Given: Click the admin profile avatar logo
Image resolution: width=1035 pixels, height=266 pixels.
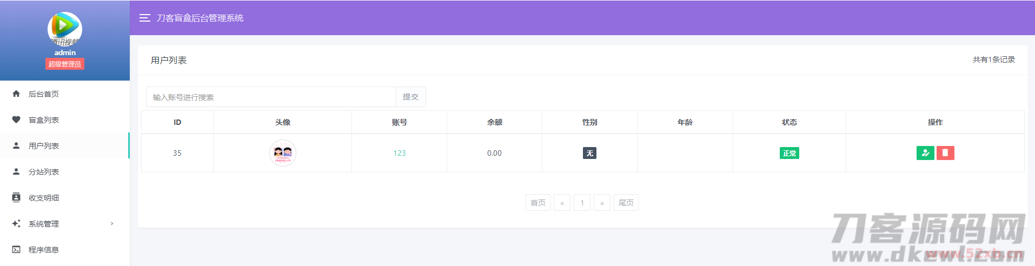Looking at the screenshot, I should (65, 28).
